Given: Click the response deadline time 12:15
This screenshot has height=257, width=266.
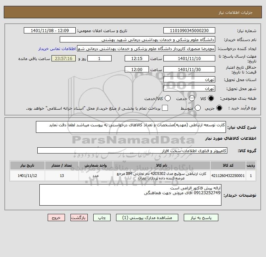Looking at the screenshot, I should 137,58.
